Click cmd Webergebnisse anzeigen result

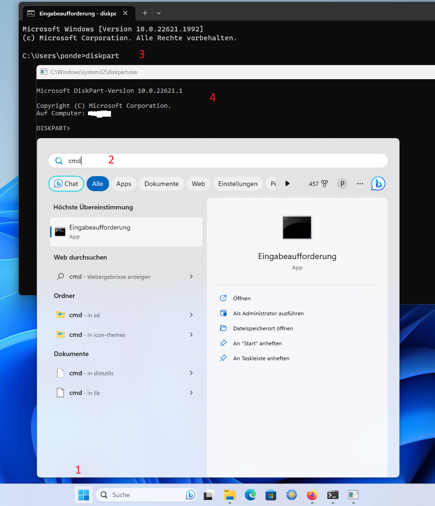point(126,276)
